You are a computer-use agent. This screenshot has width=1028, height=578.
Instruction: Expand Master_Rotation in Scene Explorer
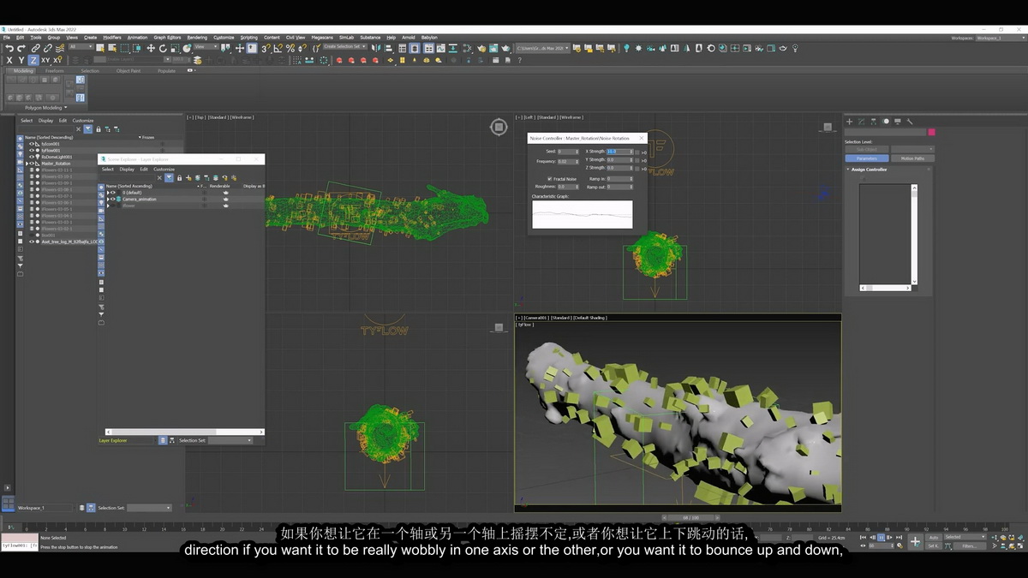(x=27, y=164)
